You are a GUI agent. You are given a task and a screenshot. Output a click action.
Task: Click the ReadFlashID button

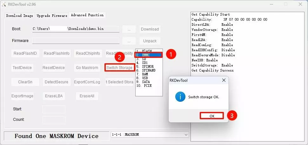tap(25, 53)
